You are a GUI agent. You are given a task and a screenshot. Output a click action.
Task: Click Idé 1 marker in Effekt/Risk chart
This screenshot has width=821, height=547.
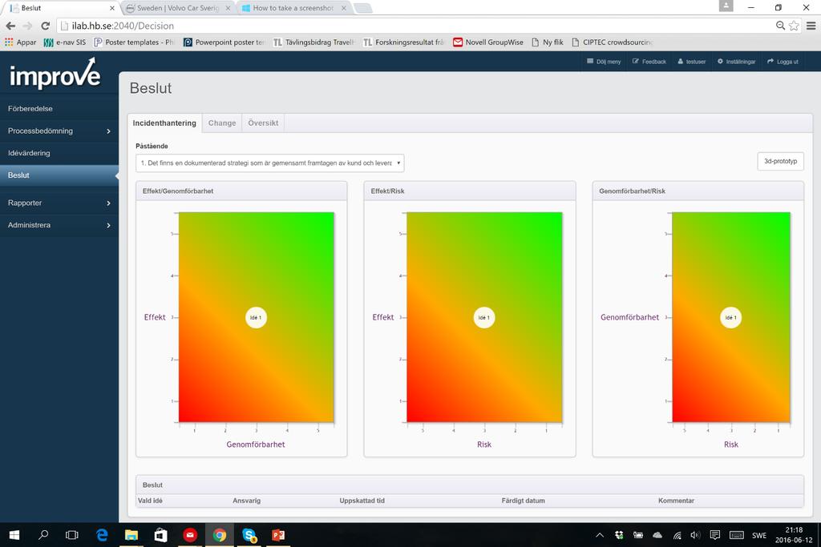(x=484, y=317)
